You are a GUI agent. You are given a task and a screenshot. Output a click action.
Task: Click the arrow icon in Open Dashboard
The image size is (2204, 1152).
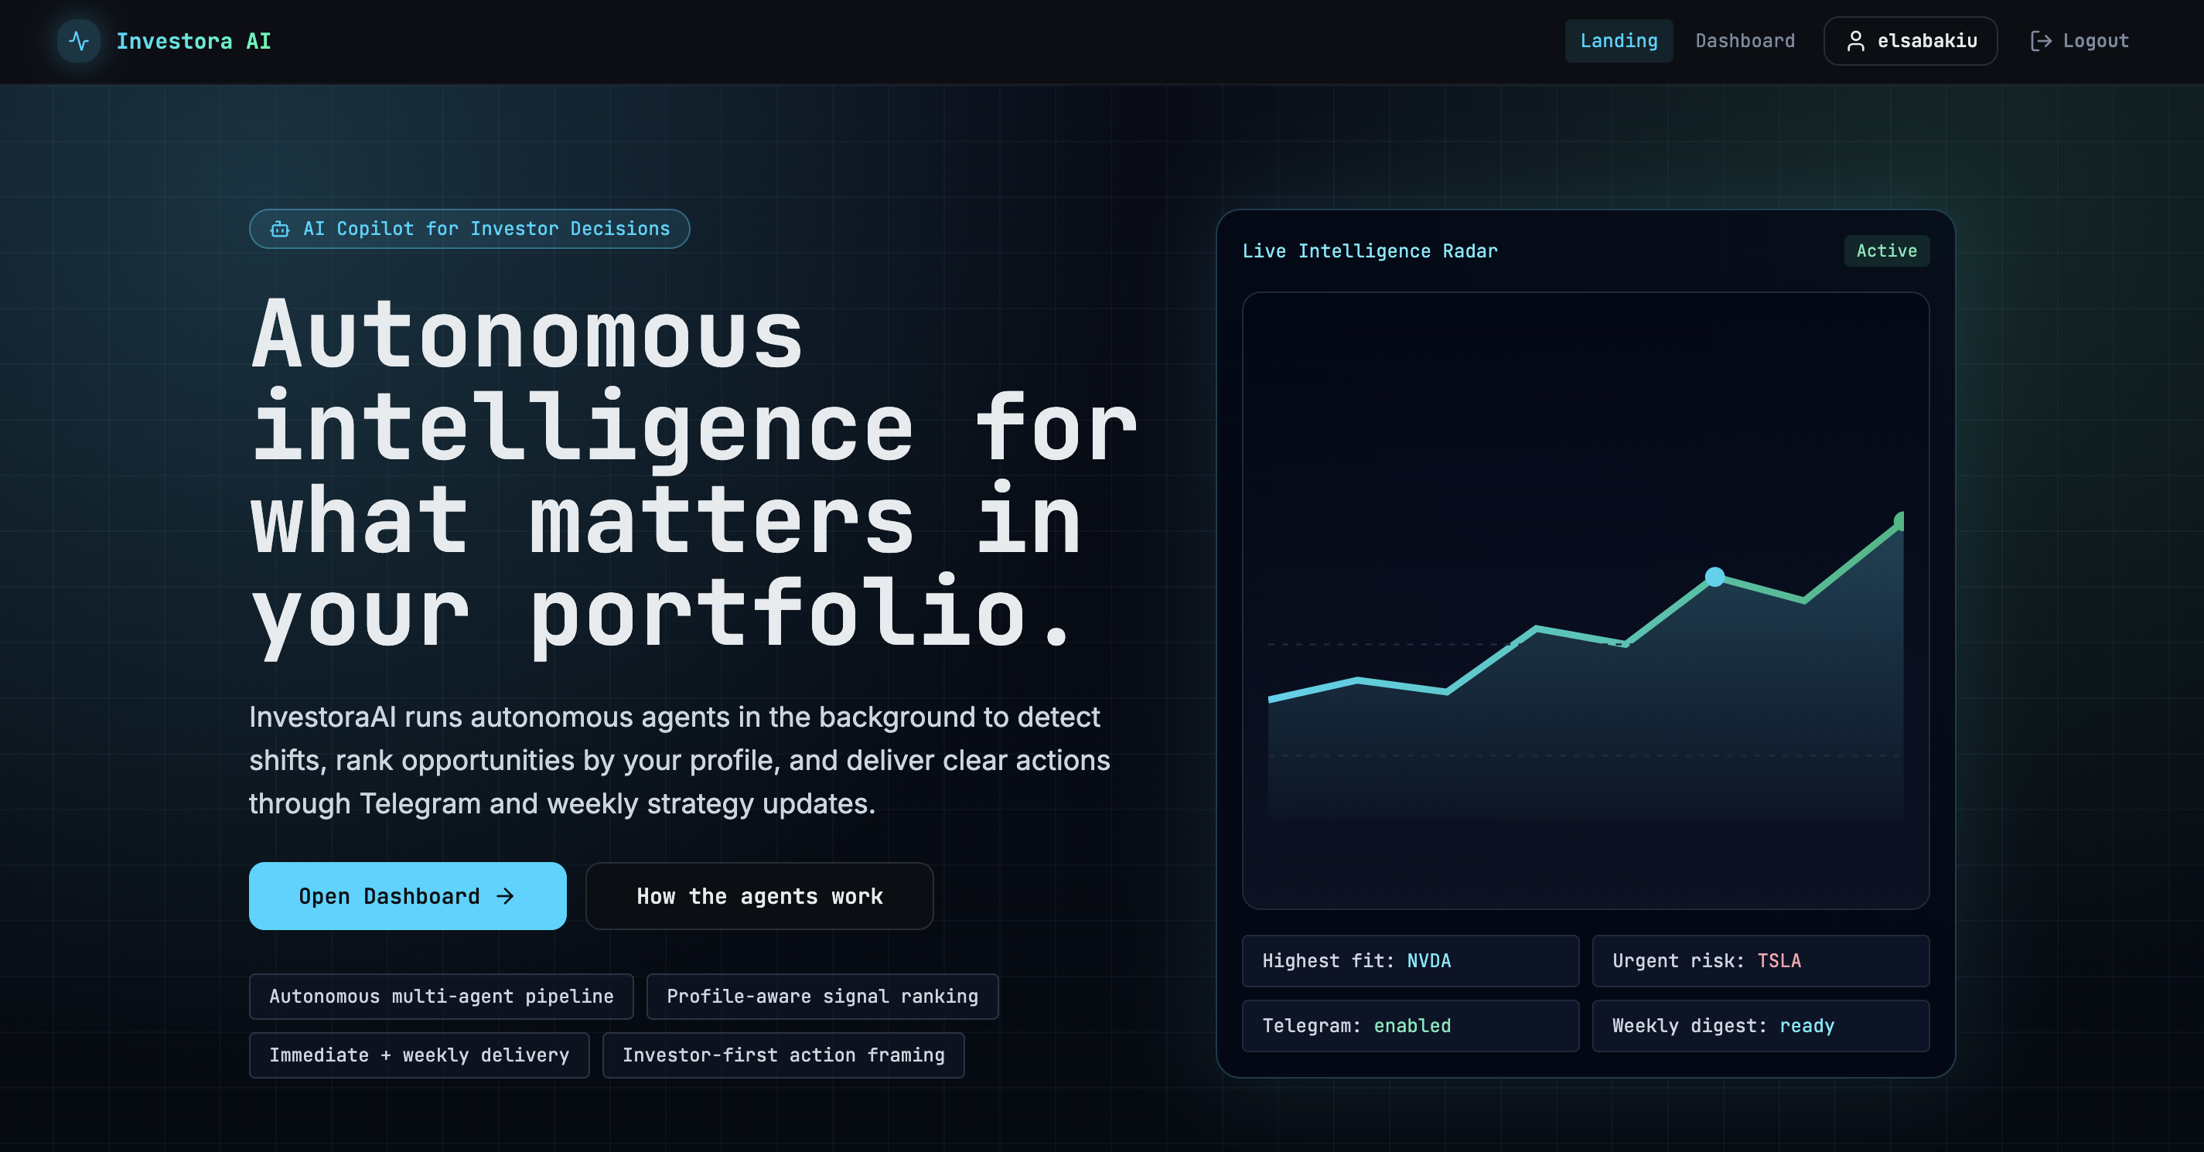[506, 895]
